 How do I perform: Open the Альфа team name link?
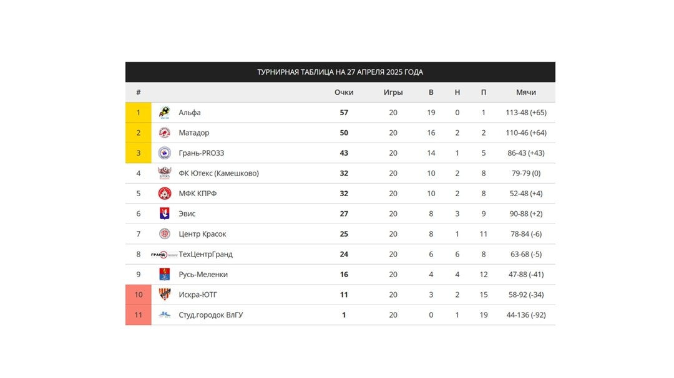(x=190, y=113)
